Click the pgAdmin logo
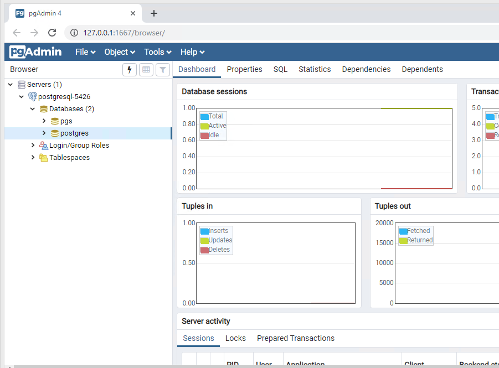Viewport: 499px width, 368px height. (35, 52)
